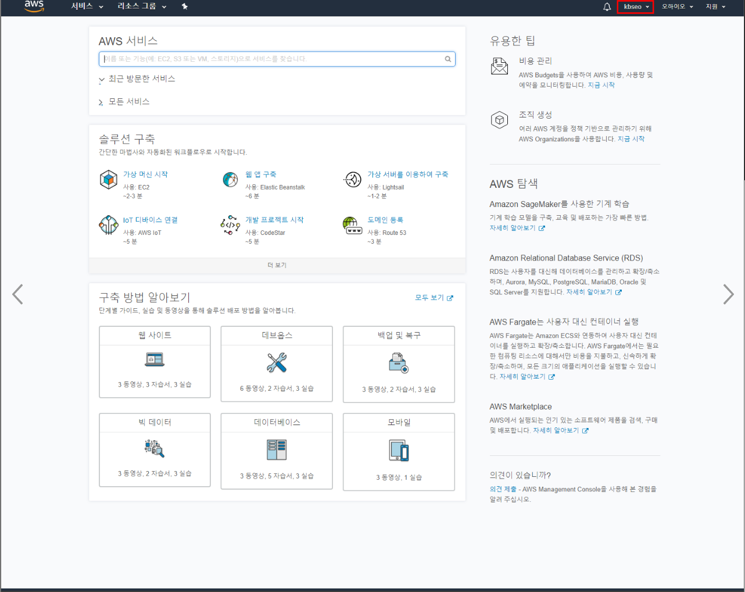Open the 데이터베이스 tutorial card
The width and height of the screenshot is (745, 592).
pos(277,451)
